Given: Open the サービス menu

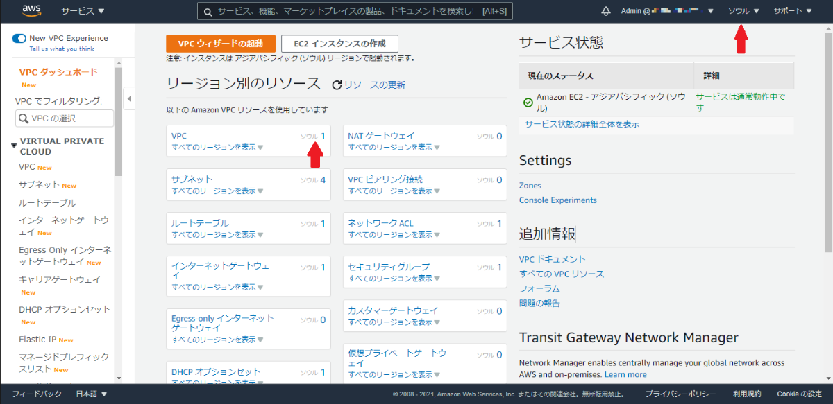Looking at the screenshot, I should coord(83,11).
